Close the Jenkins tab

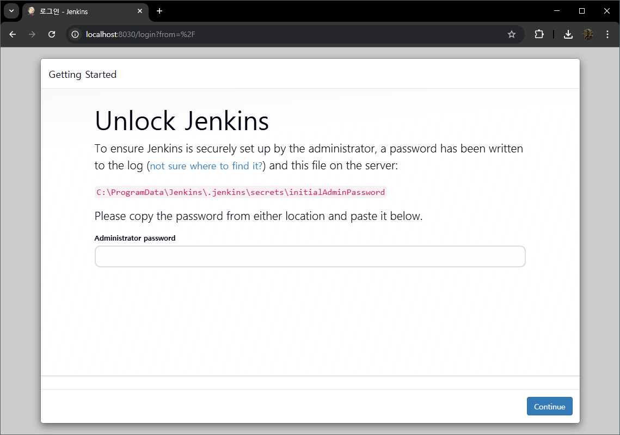(x=139, y=11)
